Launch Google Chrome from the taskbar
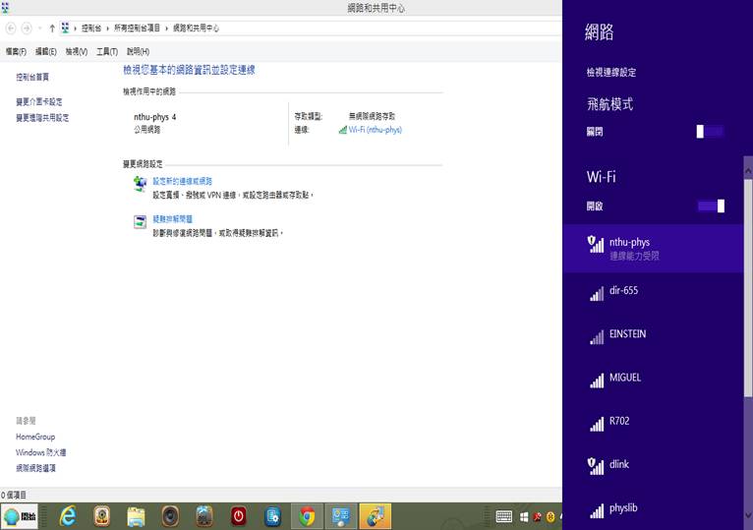The height and width of the screenshot is (530, 753). [307, 515]
